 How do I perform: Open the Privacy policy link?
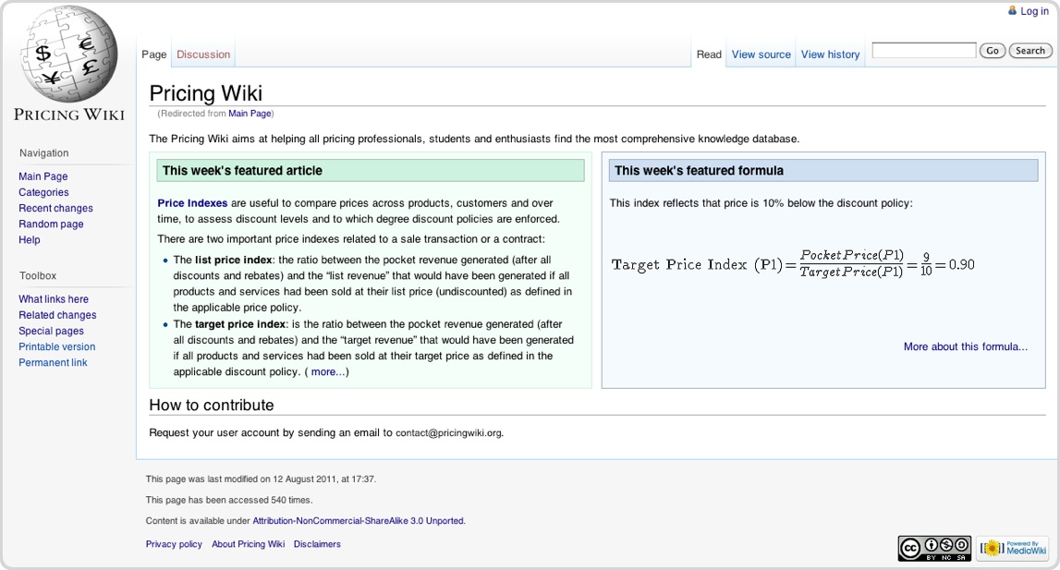pos(174,544)
